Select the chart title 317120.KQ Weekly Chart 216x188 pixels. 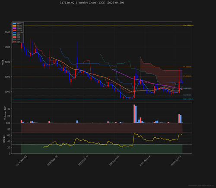(x=92, y=3)
